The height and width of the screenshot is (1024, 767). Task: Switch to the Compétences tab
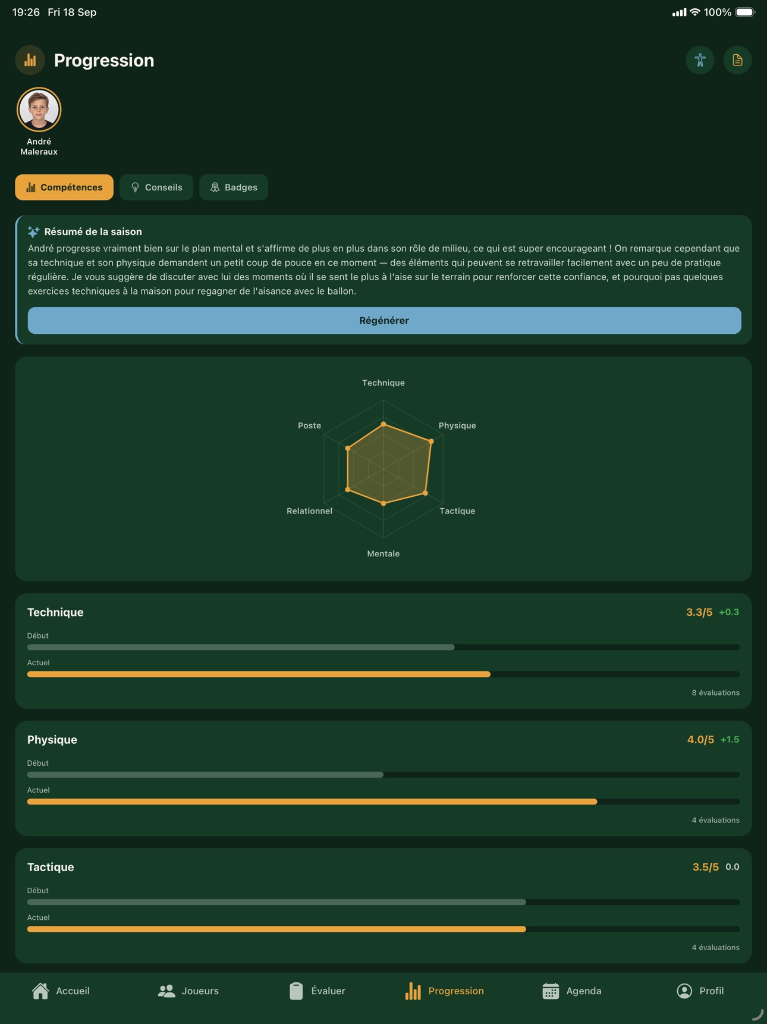pos(64,187)
